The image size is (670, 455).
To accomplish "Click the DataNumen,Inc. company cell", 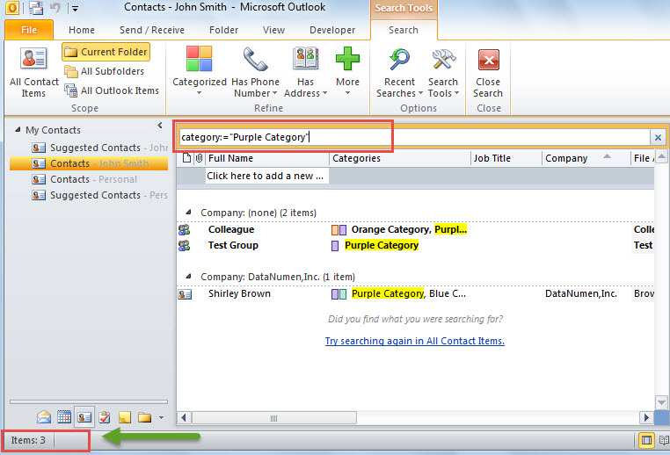I will (581, 293).
